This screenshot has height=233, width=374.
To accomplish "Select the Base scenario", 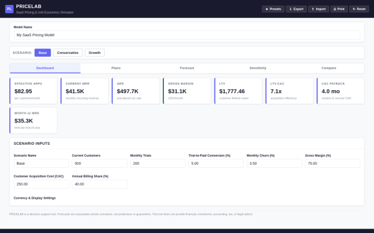I will tap(42, 53).
